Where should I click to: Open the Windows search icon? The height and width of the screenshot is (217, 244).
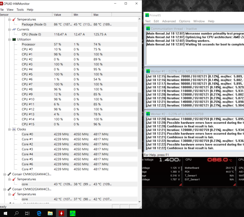16,213
